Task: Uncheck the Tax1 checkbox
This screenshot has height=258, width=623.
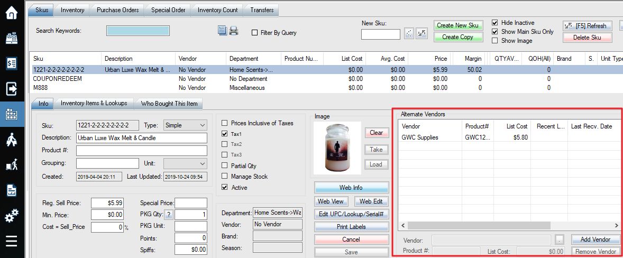Action: [224, 134]
